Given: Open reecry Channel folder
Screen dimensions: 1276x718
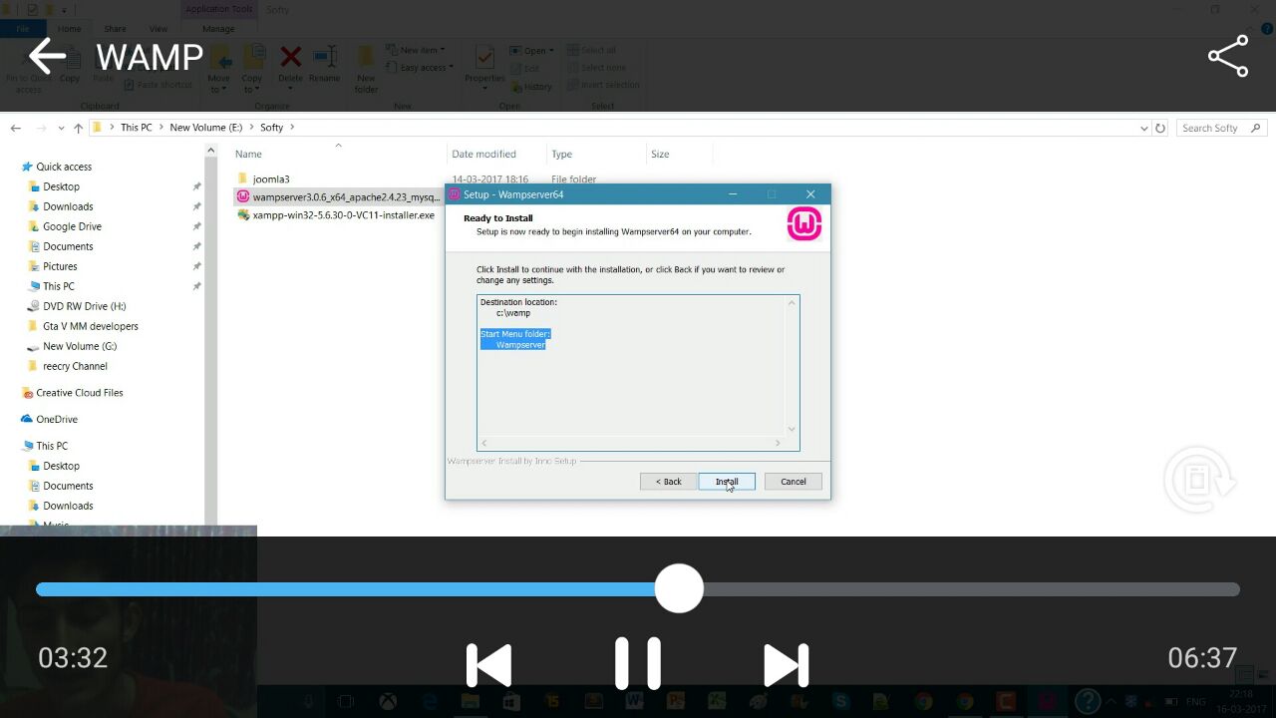Looking at the screenshot, I should point(75,366).
